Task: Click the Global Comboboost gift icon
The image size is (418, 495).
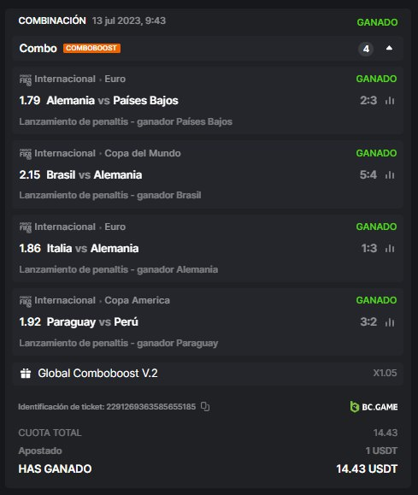Action: click(26, 373)
